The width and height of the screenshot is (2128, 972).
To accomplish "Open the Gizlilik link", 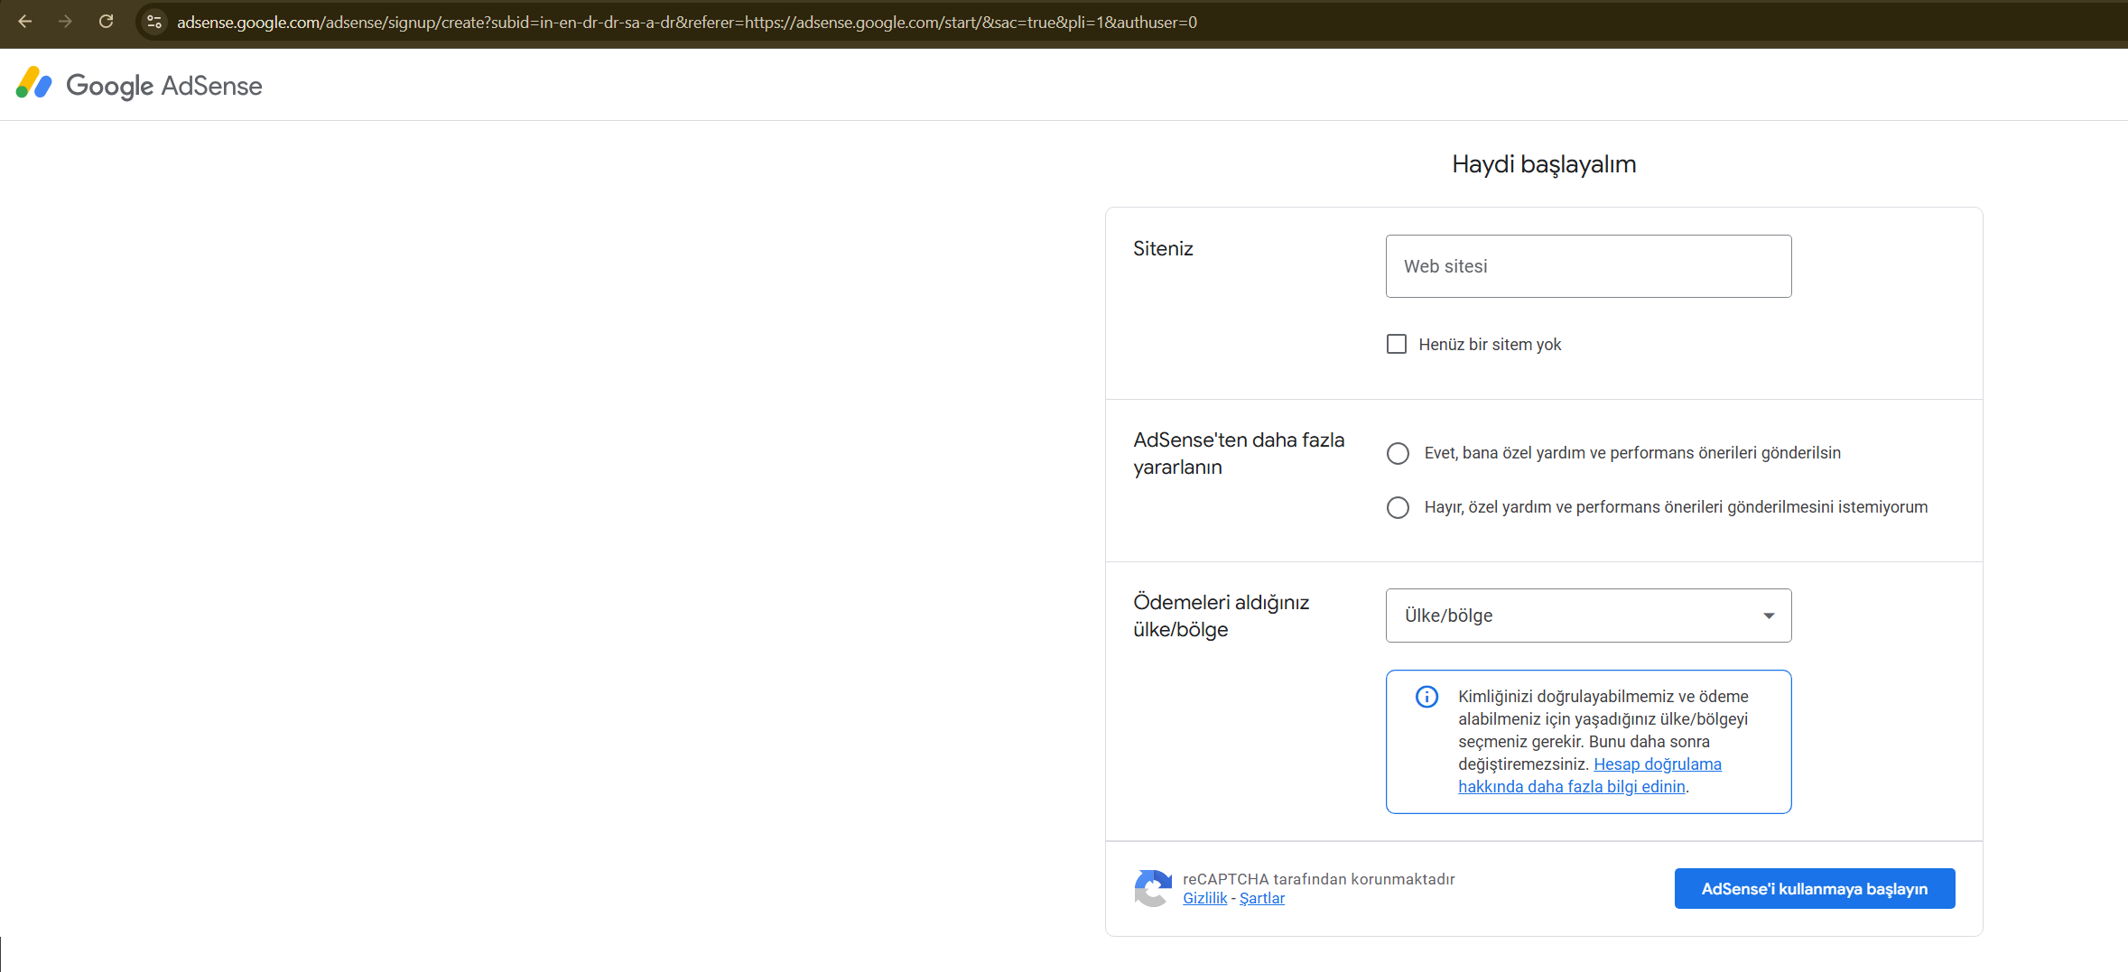I will point(1204,898).
